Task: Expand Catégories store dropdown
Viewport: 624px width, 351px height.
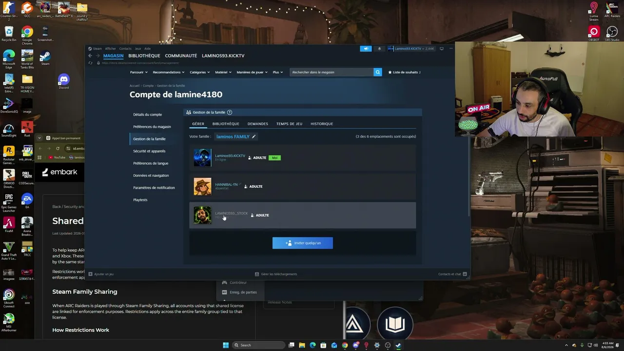Action: pos(199,72)
